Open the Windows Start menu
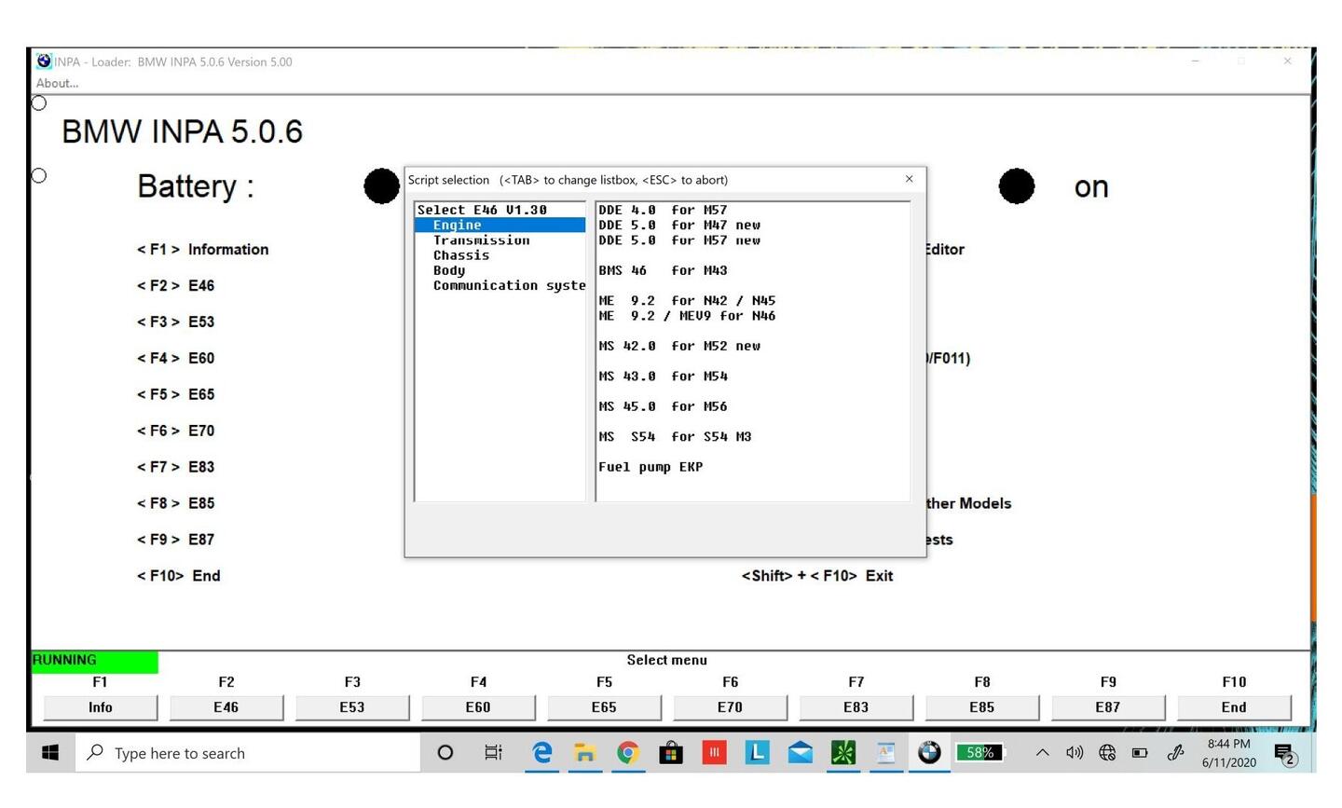 (50, 752)
